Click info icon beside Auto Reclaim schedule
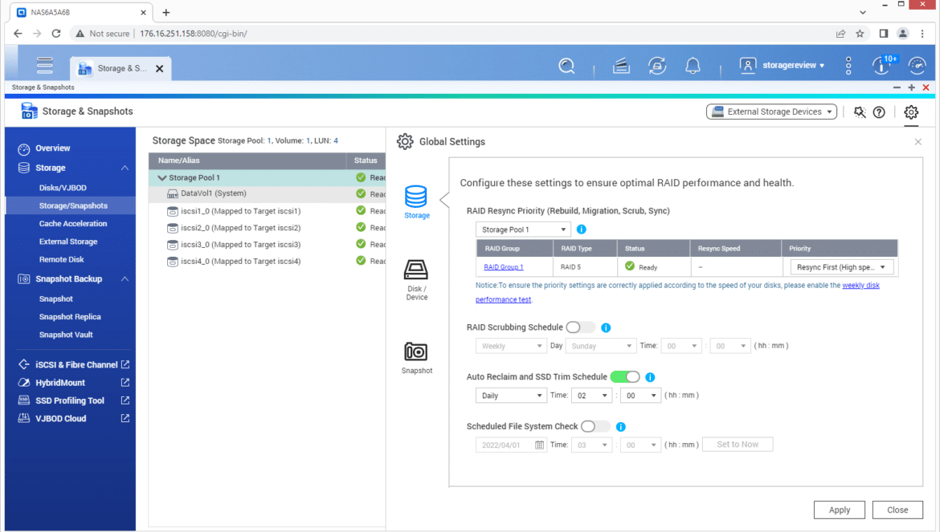This screenshot has height=532, width=940. [x=650, y=377]
